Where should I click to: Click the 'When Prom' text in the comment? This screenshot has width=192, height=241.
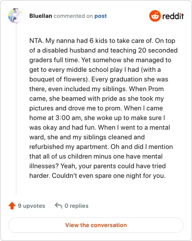(x=146, y=89)
